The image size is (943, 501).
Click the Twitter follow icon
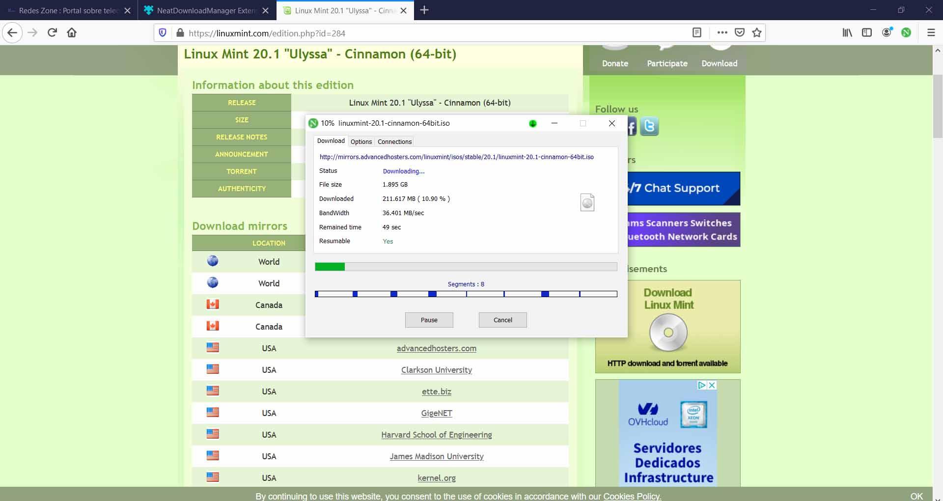tap(649, 126)
